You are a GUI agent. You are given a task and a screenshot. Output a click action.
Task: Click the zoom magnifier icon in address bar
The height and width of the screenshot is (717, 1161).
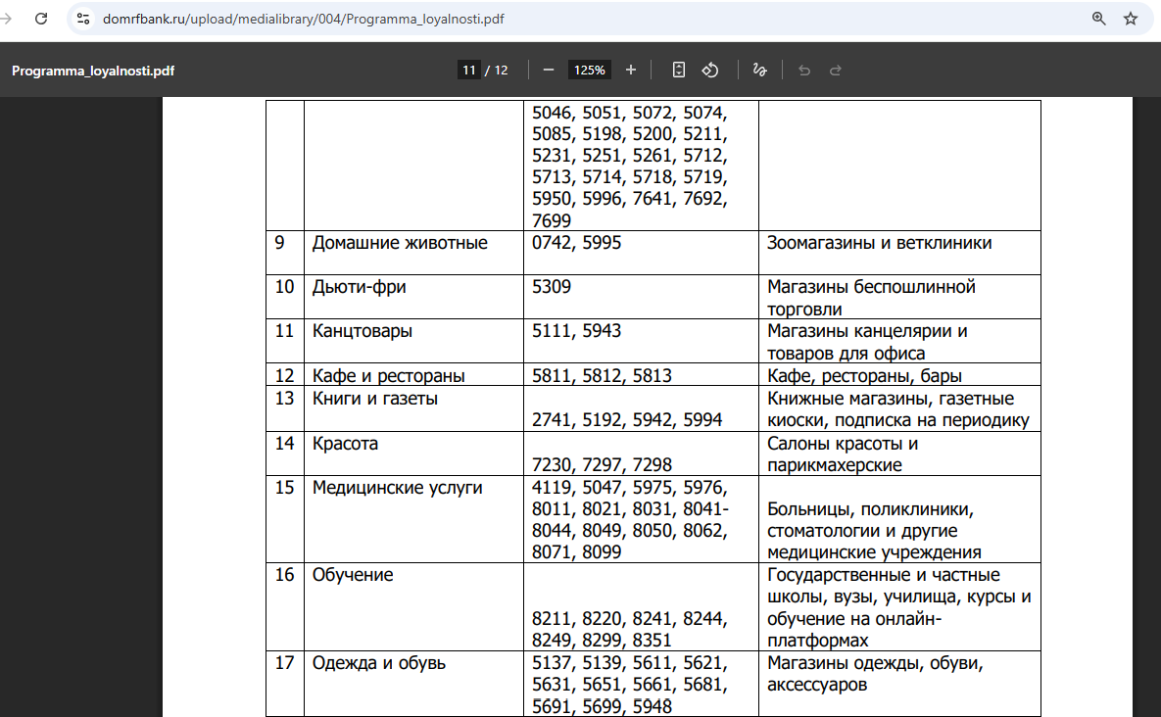[x=1099, y=19]
